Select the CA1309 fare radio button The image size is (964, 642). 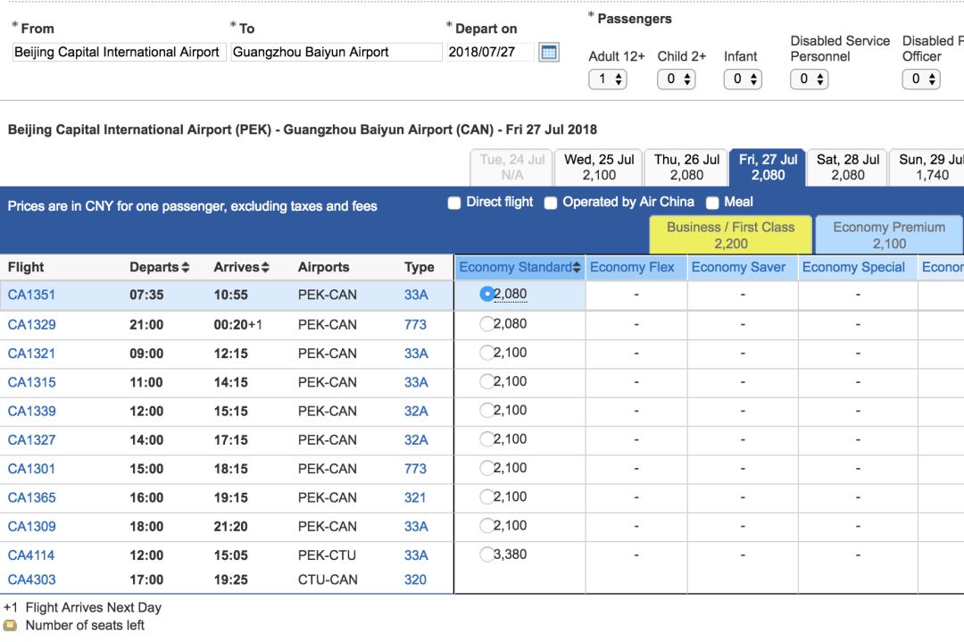(487, 526)
